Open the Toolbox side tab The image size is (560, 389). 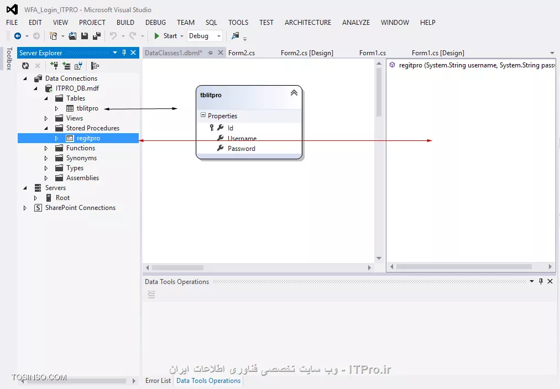pos(9,59)
